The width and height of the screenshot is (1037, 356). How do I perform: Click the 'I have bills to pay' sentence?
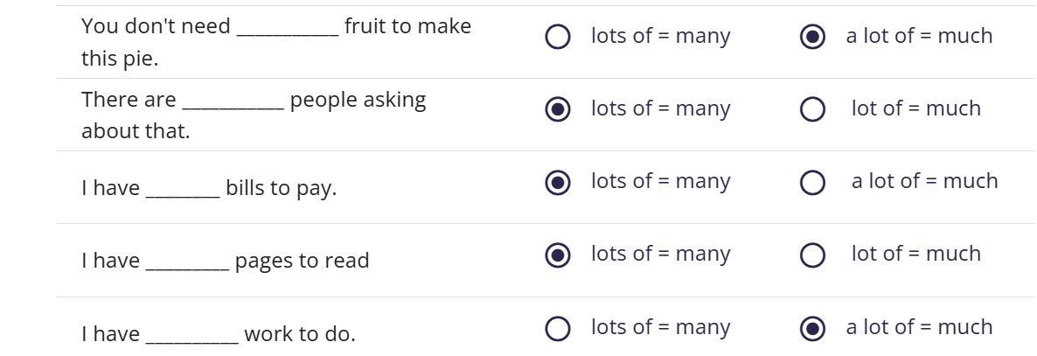point(209,188)
